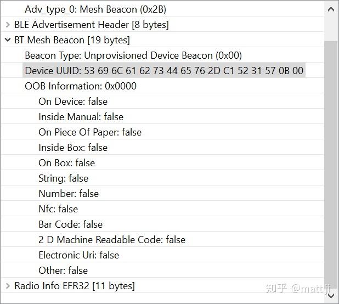Select the Bar Code: false entry

[70, 224]
